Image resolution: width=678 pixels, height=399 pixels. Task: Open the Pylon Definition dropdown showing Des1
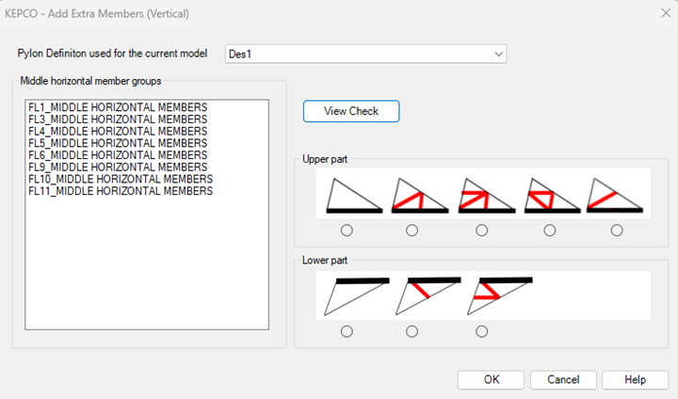pyautogui.click(x=366, y=54)
